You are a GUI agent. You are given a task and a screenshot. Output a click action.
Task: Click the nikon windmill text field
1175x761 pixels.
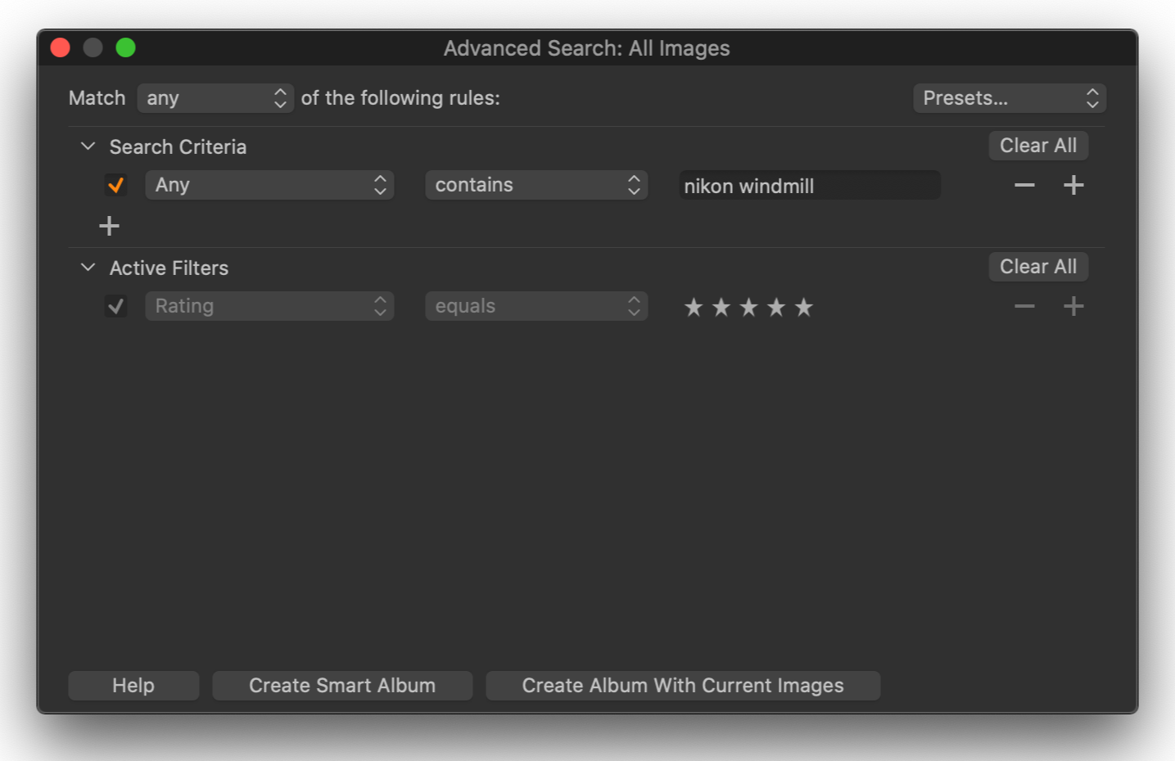(x=810, y=186)
